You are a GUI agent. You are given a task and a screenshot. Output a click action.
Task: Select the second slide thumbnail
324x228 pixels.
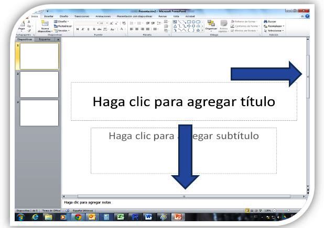tap(39, 85)
